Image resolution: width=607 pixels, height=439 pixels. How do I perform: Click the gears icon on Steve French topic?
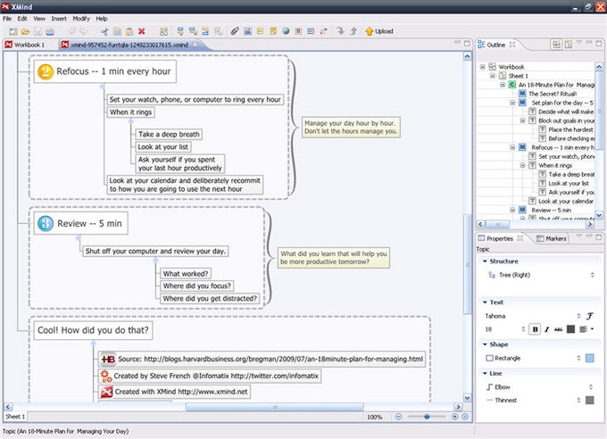[x=105, y=376]
